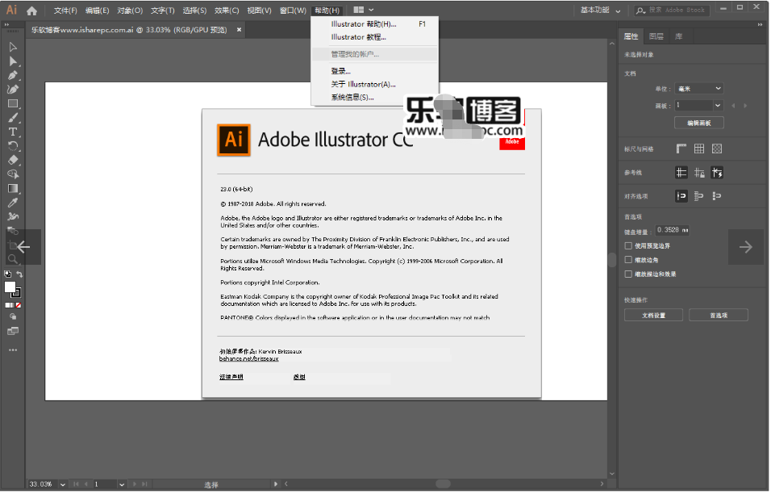Screen dimensions: 771x494
Task: Open status bar display options arrow
Action: pyautogui.click(x=275, y=484)
